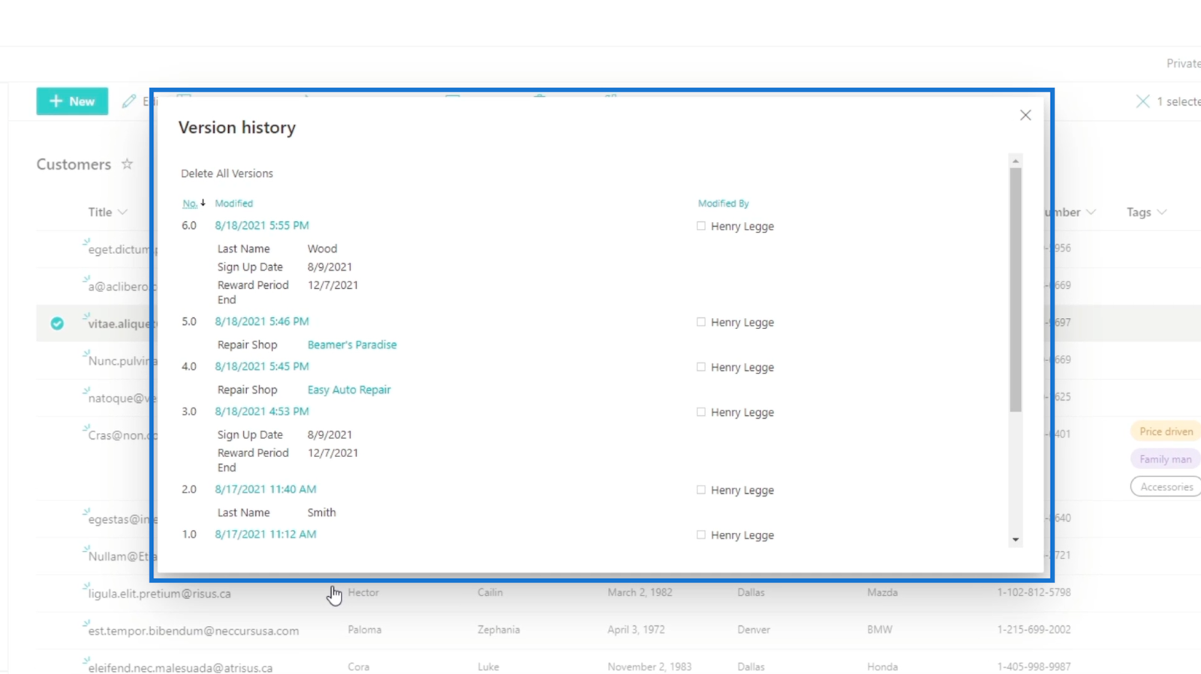Click Delete All Versions link

pyautogui.click(x=227, y=173)
